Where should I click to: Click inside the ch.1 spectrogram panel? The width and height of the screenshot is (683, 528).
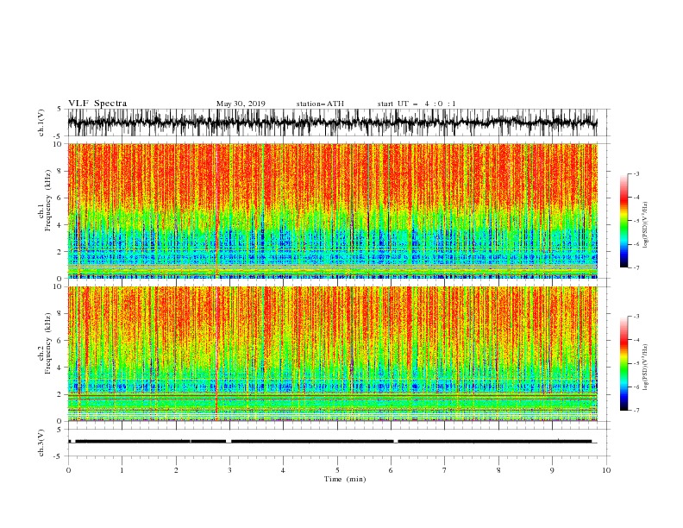click(333, 211)
